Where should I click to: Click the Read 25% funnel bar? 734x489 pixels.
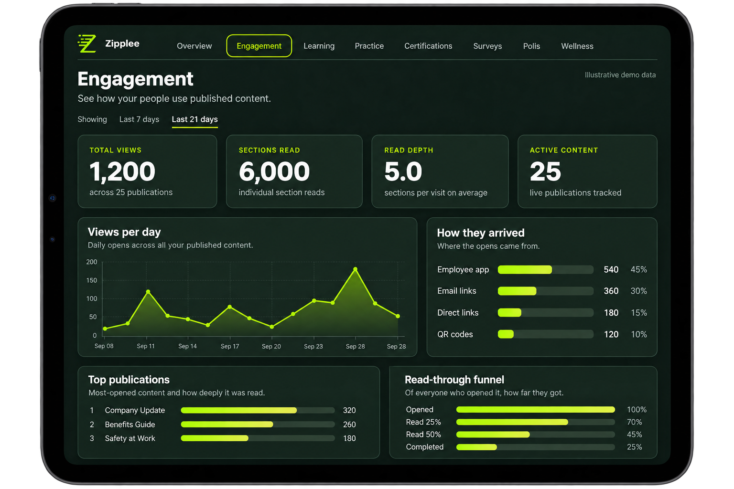tap(536, 422)
